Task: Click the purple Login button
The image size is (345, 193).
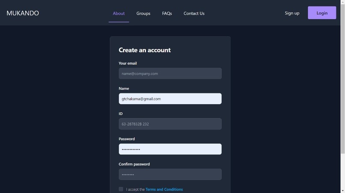Action: click(322, 13)
